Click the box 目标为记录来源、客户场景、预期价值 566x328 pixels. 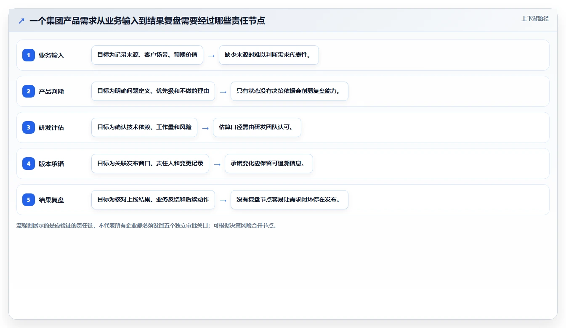(147, 55)
